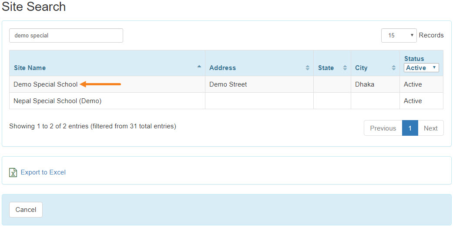453x228 pixels.
Task: Click the Export to Excel link
Action: point(43,172)
